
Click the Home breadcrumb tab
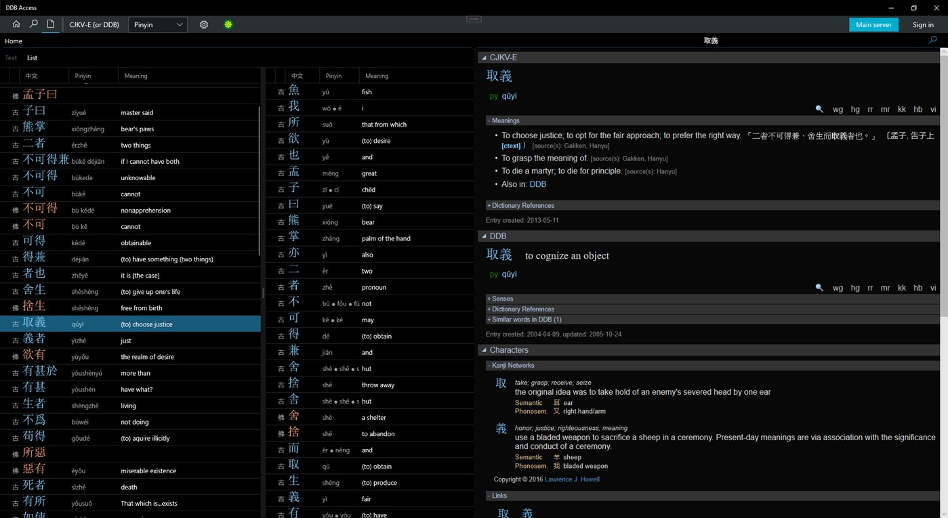13,41
